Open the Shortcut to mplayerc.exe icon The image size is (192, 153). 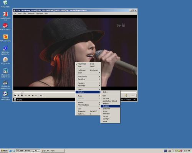point(5,85)
